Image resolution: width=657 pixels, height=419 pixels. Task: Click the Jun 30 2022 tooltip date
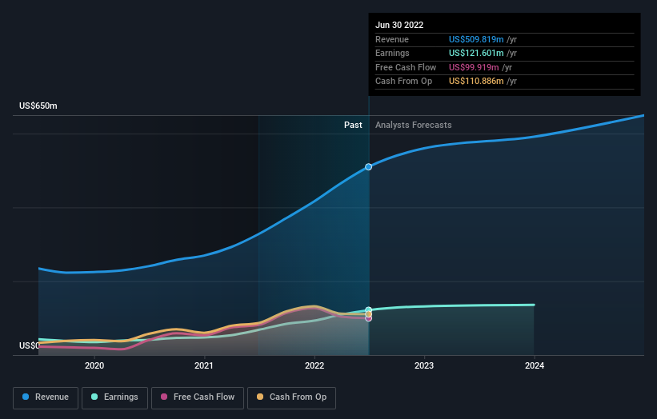click(x=399, y=25)
